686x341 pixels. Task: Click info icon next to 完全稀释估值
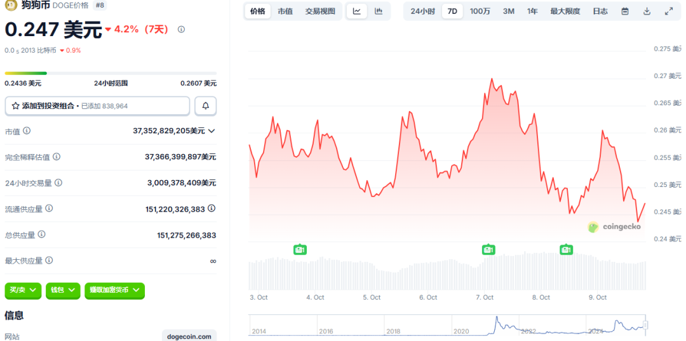point(56,157)
